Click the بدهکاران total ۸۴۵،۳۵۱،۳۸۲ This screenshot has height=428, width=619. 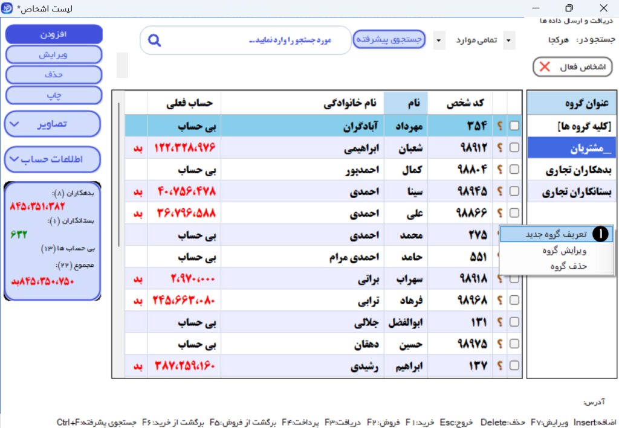tap(37, 206)
